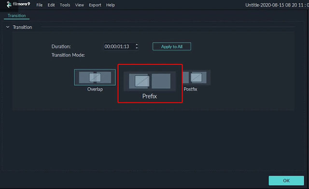Open the Help menu

coord(111,5)
